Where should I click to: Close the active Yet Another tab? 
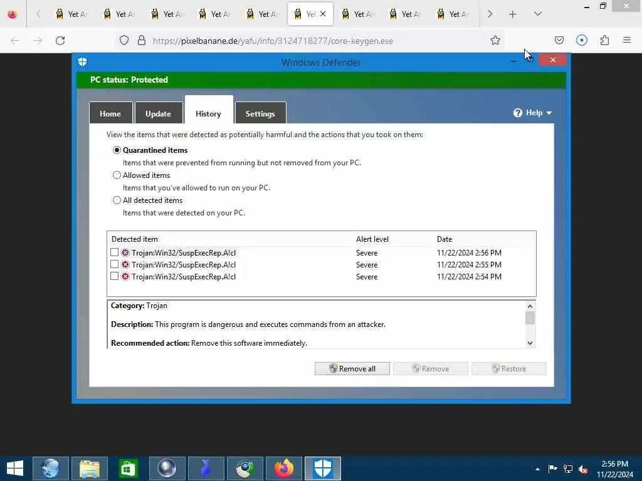coord(323,14)
